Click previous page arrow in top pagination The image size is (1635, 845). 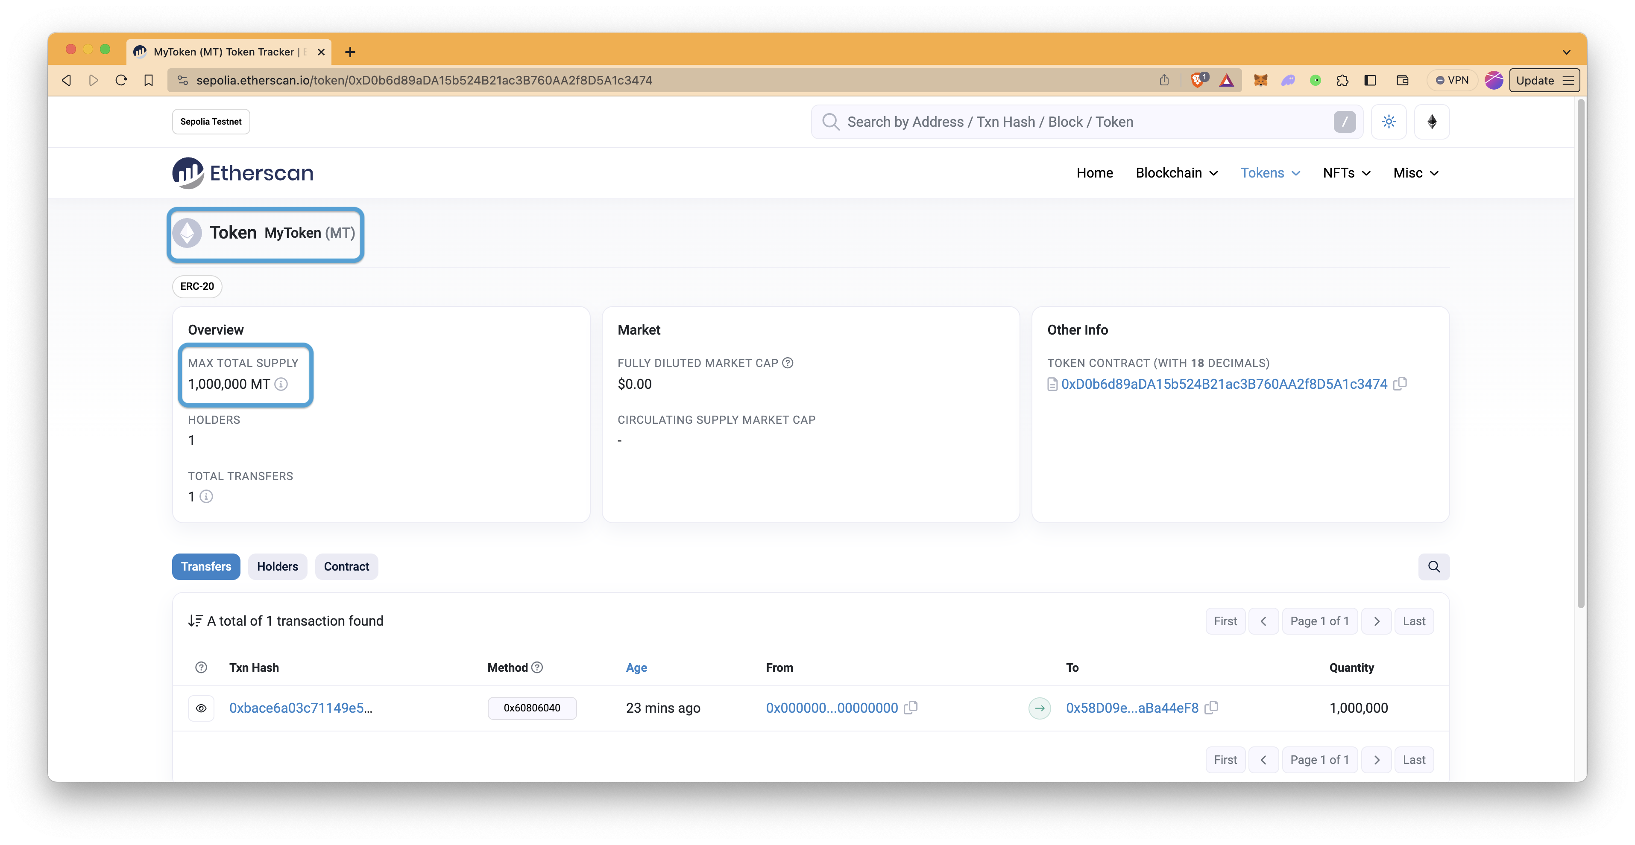point(1263,621)
